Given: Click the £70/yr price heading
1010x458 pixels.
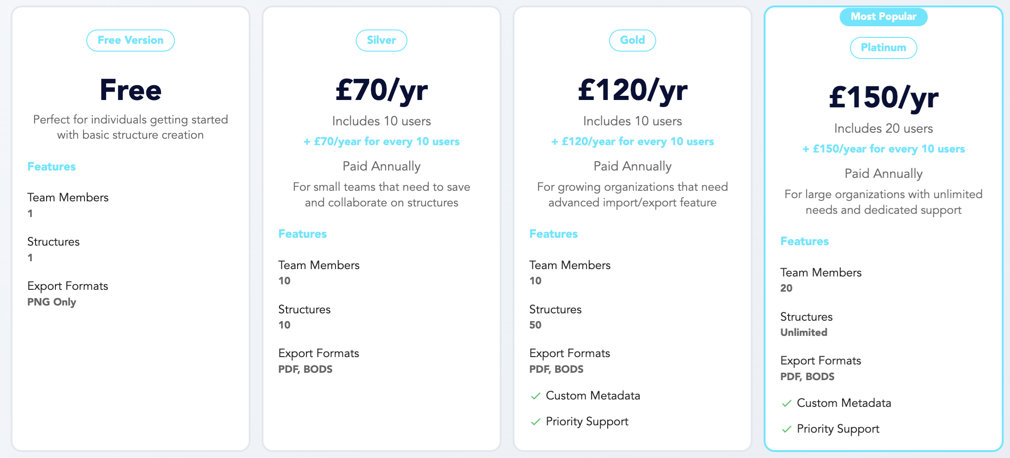Looking at the screenshot, I should pyautogui.click(x=381, y=90).
